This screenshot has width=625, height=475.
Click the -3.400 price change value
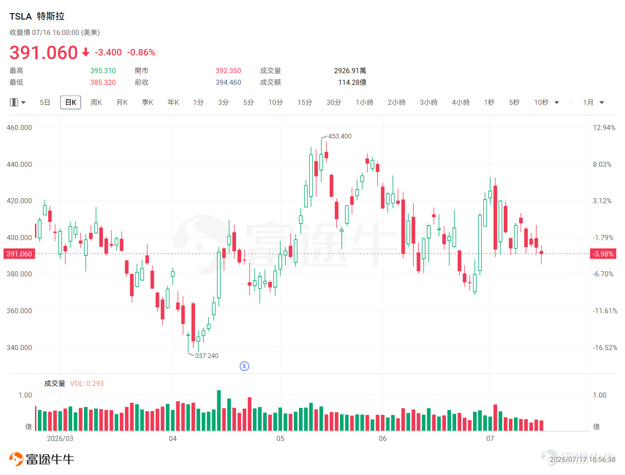[x=108, y=52]
